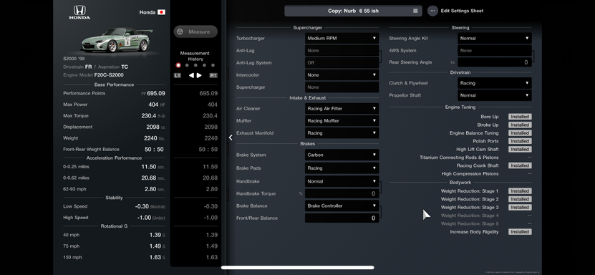Image resolution: width=595 pixels, height=275 pixels.
Task: Click the Front/Rear Balance value field
Action: point(342,218)
